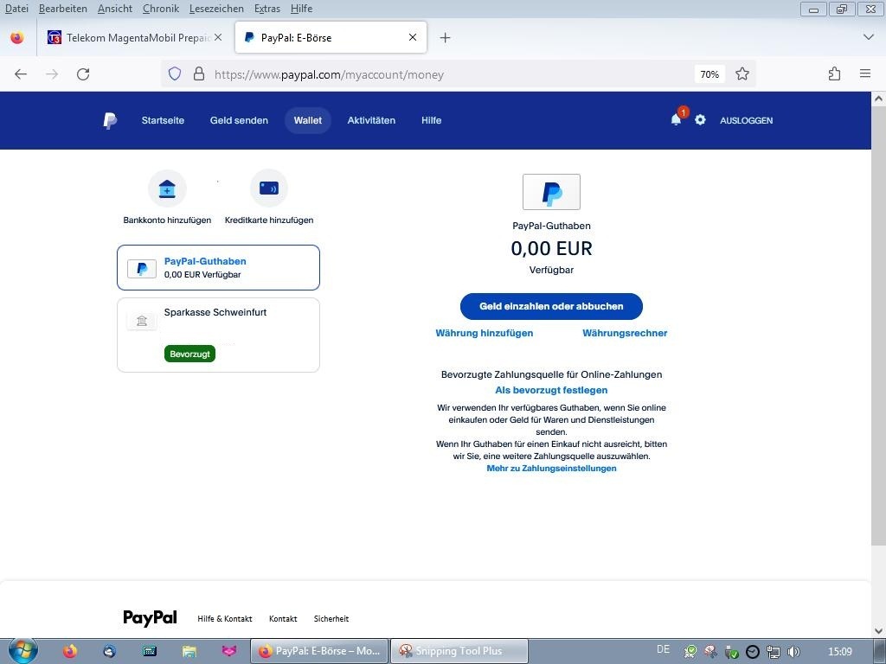Screen dimensions: 886x664
Task: Open Hilfe in the PayPal navigation bar
Action: tap(431, 120)
